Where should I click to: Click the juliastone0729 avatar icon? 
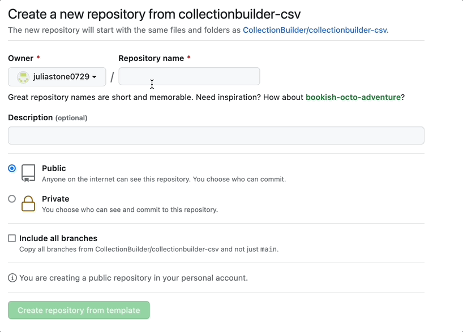[x=23, y=77]
